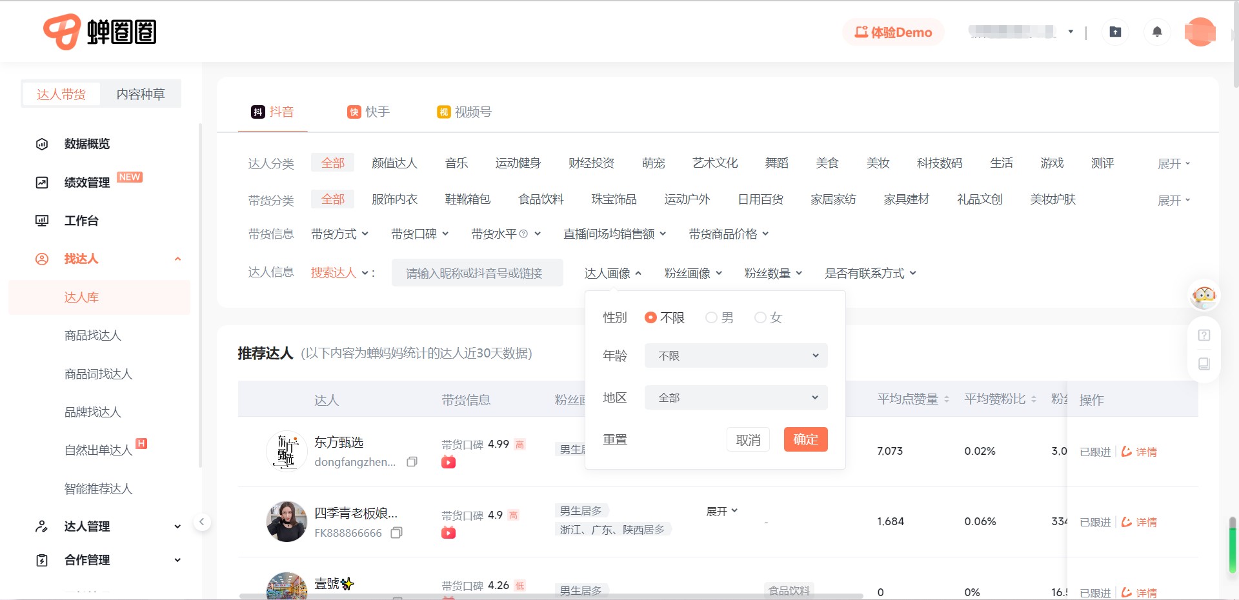Viewport: 1239px width, 600px height.
Task: Open the 年龄 dropdown
Action: point(736,355)
